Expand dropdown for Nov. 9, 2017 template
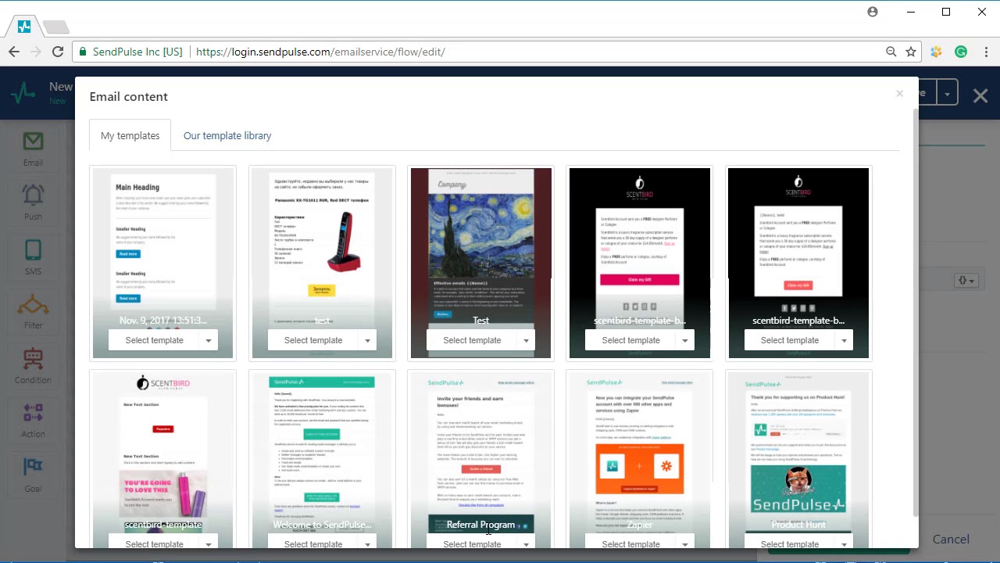 point(209,340)
